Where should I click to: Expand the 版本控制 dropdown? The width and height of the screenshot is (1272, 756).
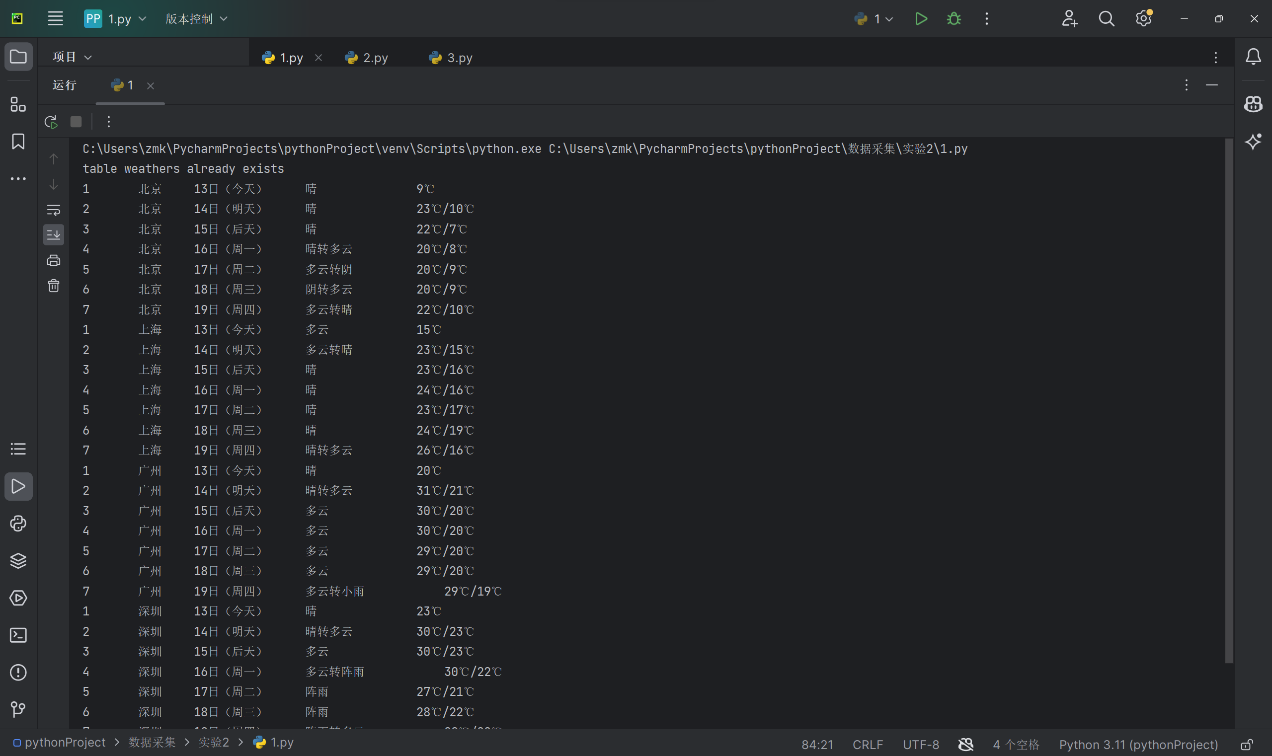pos(196,19)
